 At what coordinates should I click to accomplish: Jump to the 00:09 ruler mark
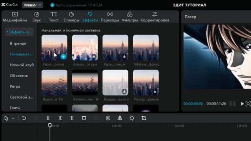click(242, 126)
